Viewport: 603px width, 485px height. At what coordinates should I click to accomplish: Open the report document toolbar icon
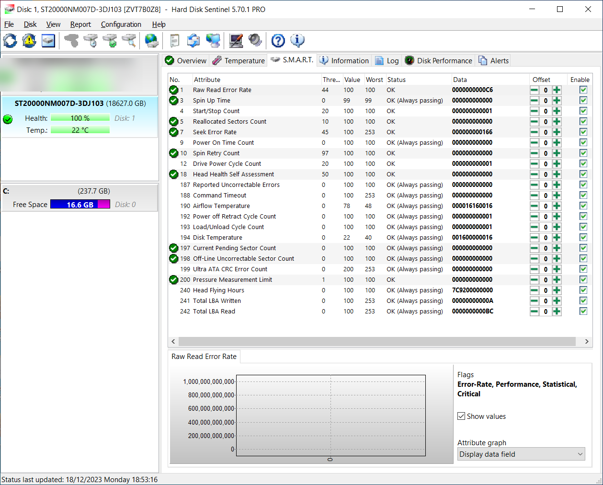(175, 41)
